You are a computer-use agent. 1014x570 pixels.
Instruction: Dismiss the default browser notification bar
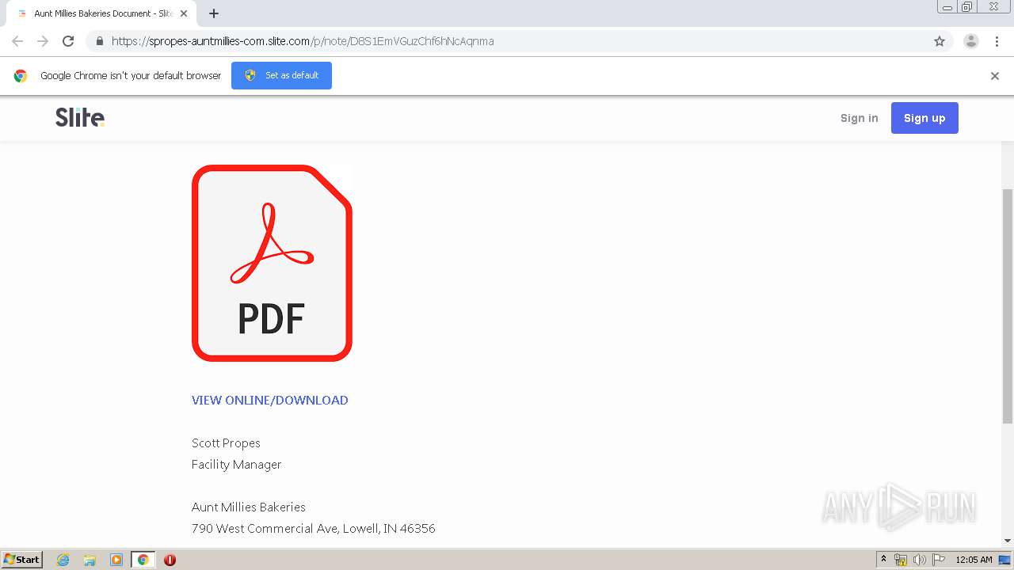[x=995, y=76]
